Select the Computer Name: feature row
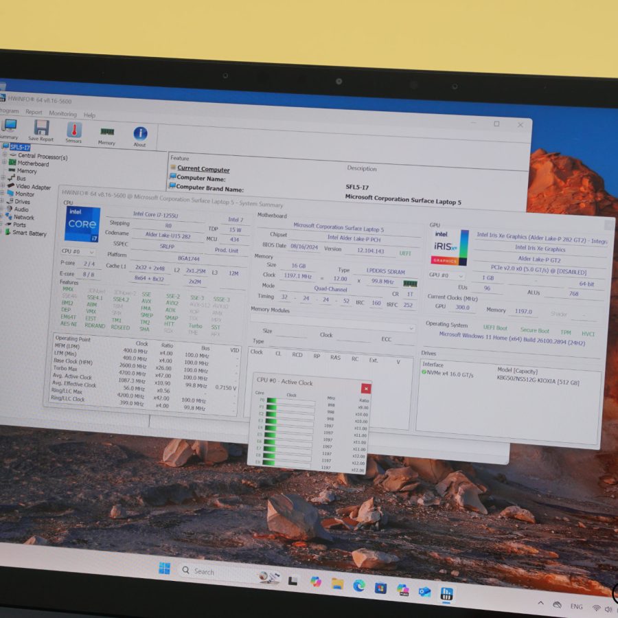The image size is (618, 618). (x=201, y=179)
